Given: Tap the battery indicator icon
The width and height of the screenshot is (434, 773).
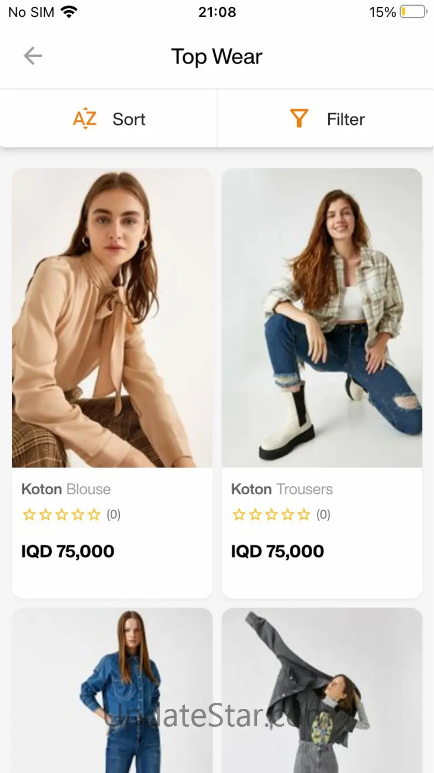Looking at the screenshot, I should [412, 12].
